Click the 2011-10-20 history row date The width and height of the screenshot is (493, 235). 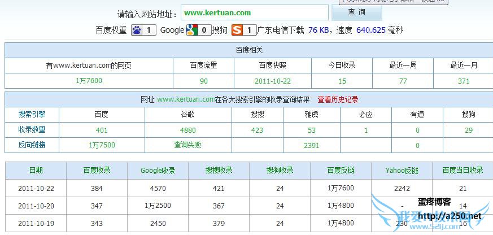pos(36,206)
